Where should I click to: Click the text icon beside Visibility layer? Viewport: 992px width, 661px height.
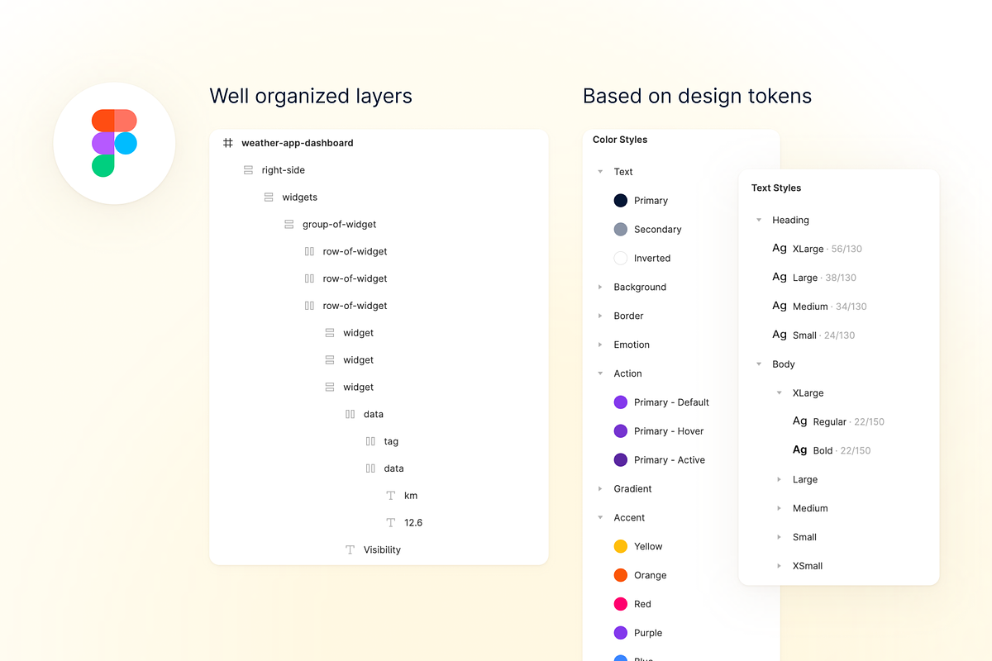(350, 550)
